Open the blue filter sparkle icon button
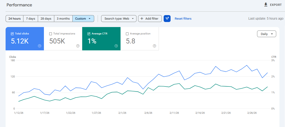The height and width of the screenshot is (127, 285). click(167, 19)
